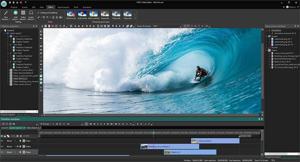Click the green Add object plus icon
Image resolution: width=300 pixels, height=162 pixels.
15,13
